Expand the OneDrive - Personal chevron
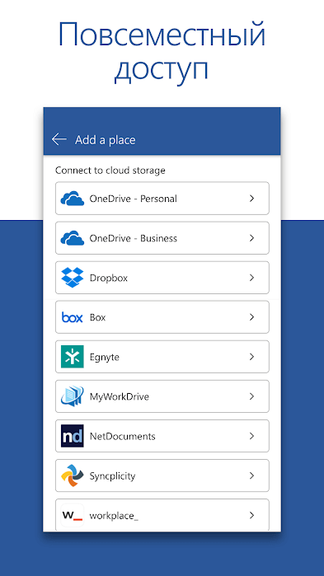This screenshot has height=576, width=324. [251, 199]
